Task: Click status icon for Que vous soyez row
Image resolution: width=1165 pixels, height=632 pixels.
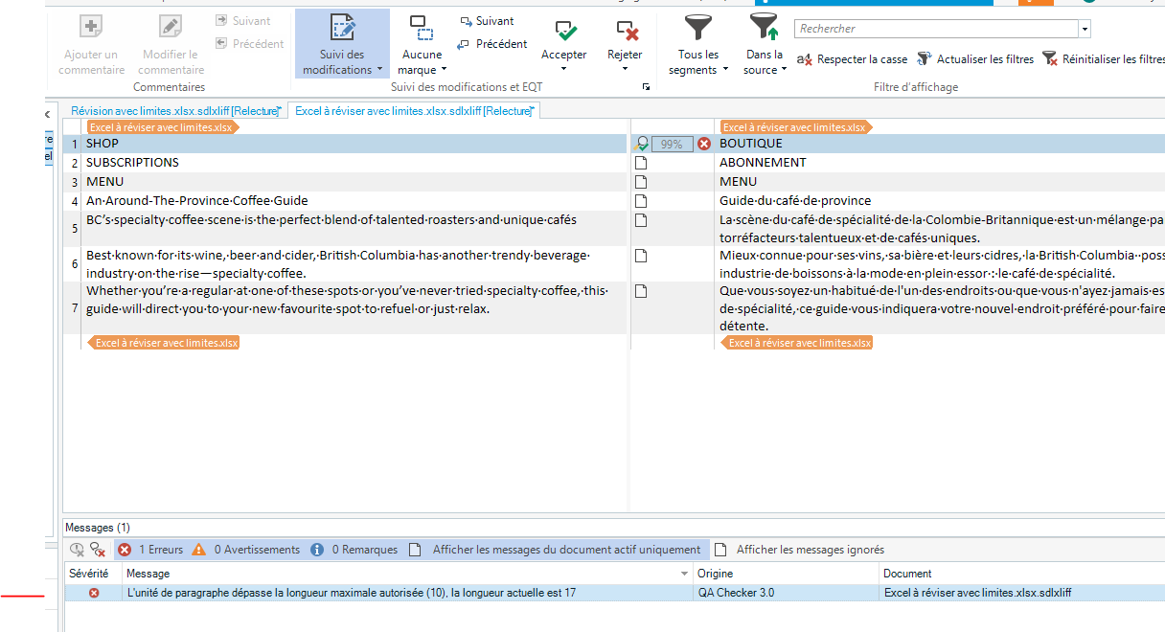Action: tap(642, 291)
